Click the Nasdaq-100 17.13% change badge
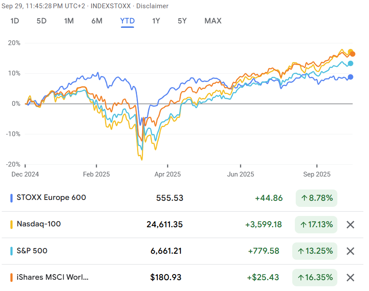The height and width of the screenshot is (291, 369). [316, 225]
